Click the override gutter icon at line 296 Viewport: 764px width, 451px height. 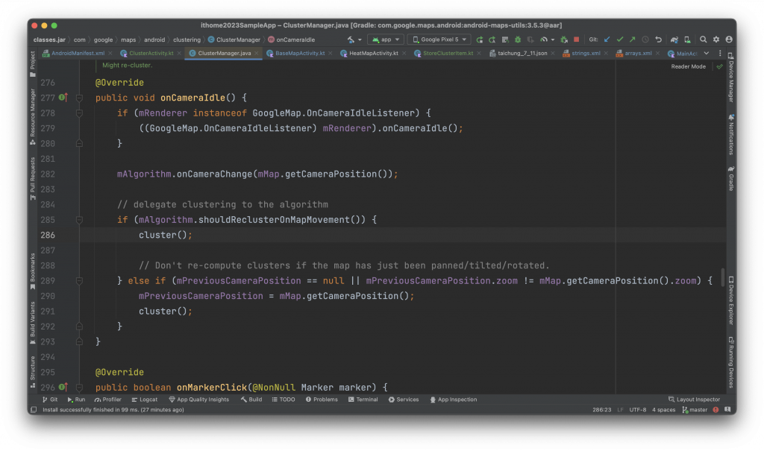coord(63,387)
